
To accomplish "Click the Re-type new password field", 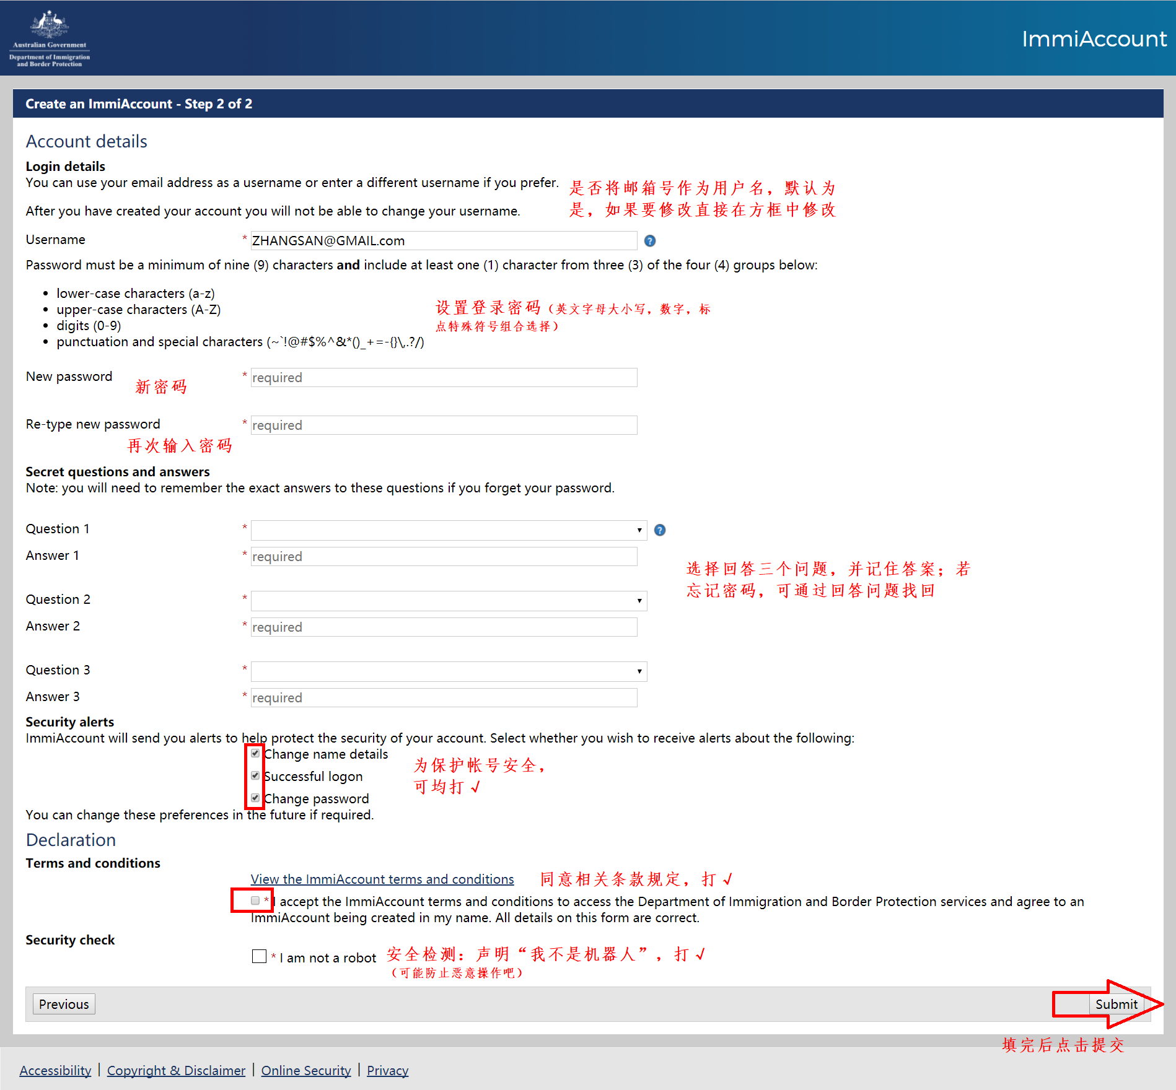I will pos(444,425).
